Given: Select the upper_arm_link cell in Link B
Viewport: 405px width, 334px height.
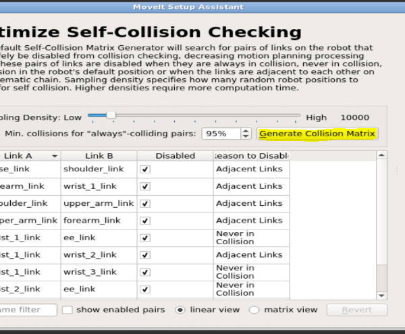Looking at the screenshot, I should 99,204.
